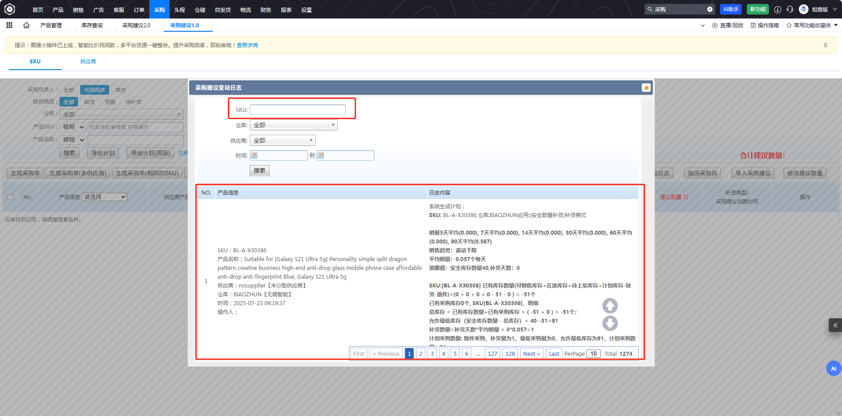842x420 pixels.
Task: Expand the 仓库 dropdown in the dialog
Action: pos(293,125)
